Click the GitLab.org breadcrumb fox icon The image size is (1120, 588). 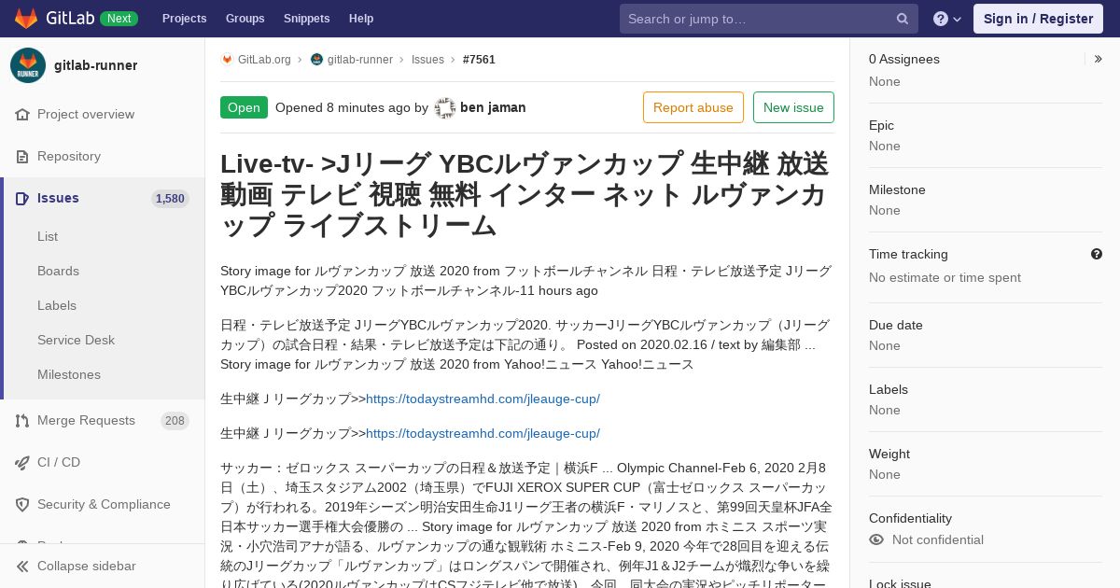click(x=227, y=59)
